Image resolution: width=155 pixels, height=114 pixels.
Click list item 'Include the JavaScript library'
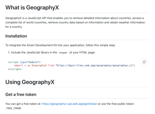pos(52,52)
